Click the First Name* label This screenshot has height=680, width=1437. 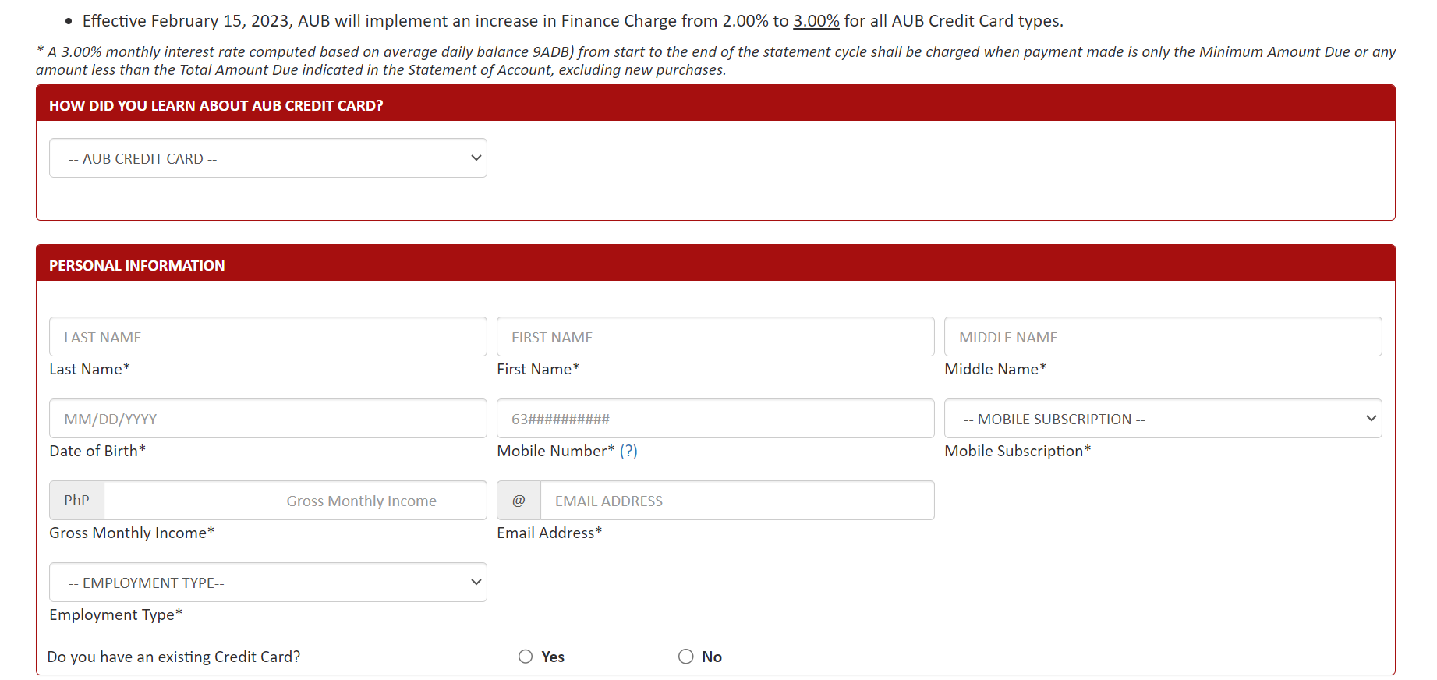pyautogui.click(x=538, y=369)
